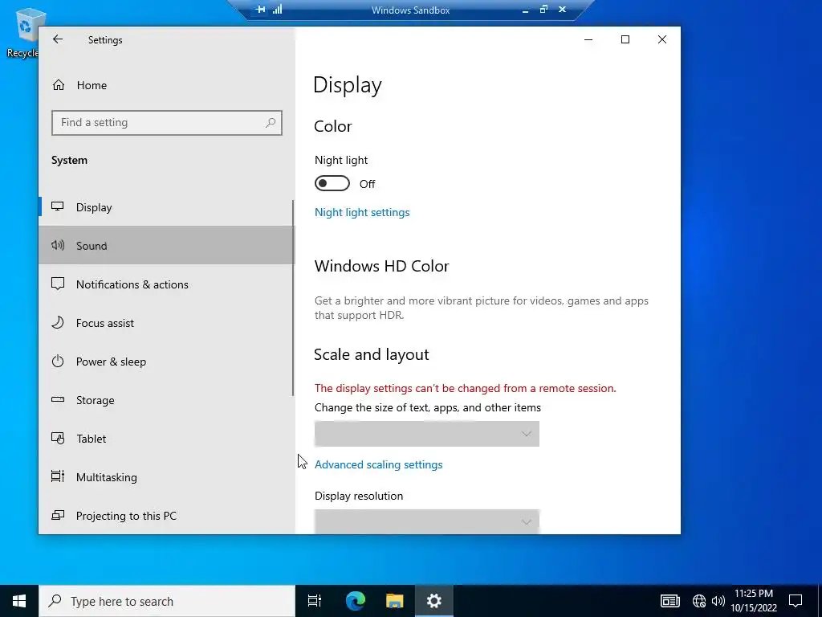Screen dimensions: 822x617
Task: Open Notifications & actions settings
Action: coord(165,284)
